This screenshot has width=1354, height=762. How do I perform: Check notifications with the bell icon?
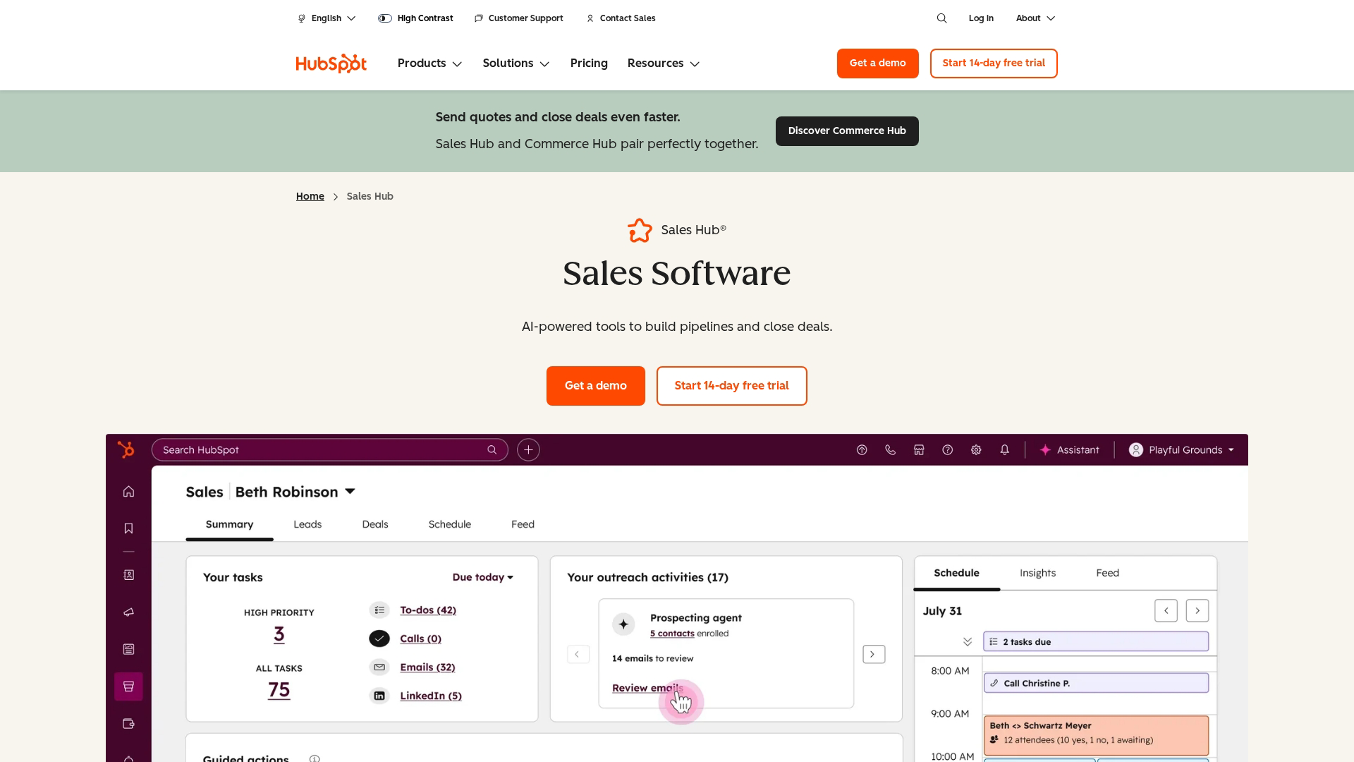(x=1004, y=449)
